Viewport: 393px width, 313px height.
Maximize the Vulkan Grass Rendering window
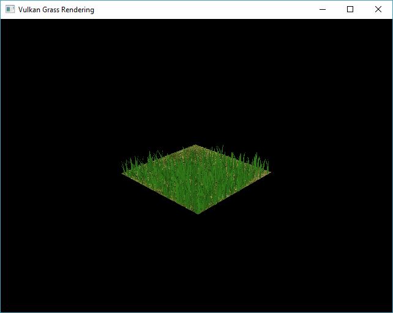coord(350,10)
